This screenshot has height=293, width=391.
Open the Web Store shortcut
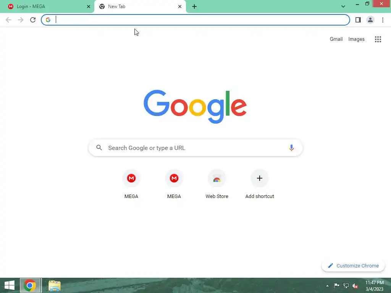click(x=217, y=184)
